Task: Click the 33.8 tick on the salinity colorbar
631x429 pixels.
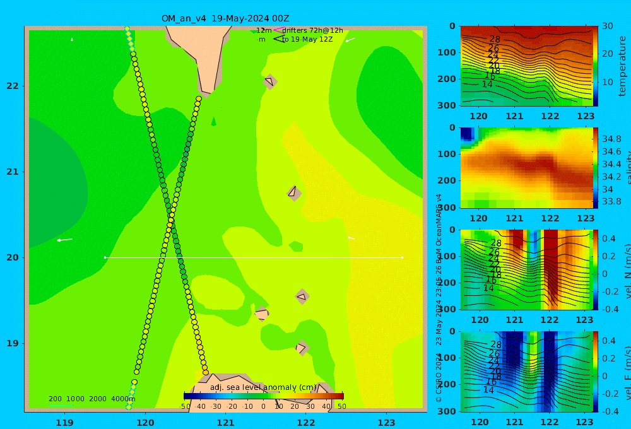Action: (x=611, y=201)
